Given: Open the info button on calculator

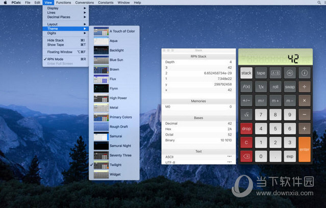Looking at the screenshot, I should pos(305,73).
